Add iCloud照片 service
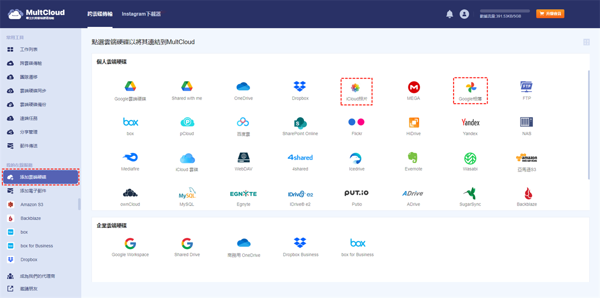 [x=356, y=91]
